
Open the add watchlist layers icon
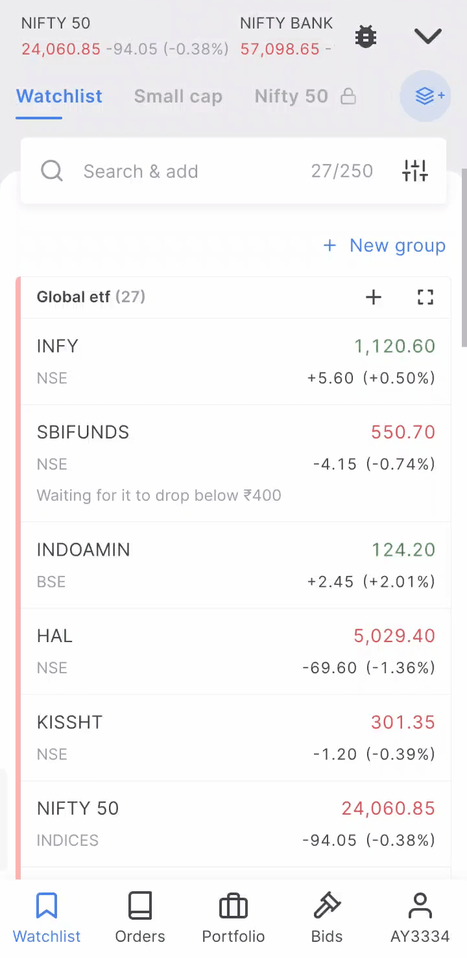tap(426, 96)
